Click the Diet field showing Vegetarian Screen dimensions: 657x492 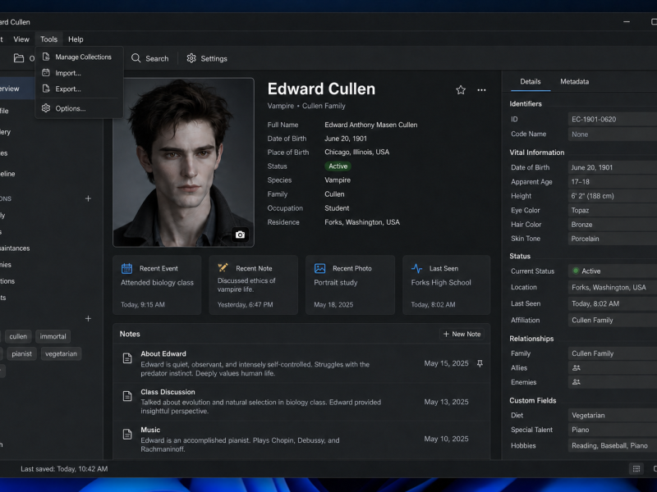pos(612,416)
